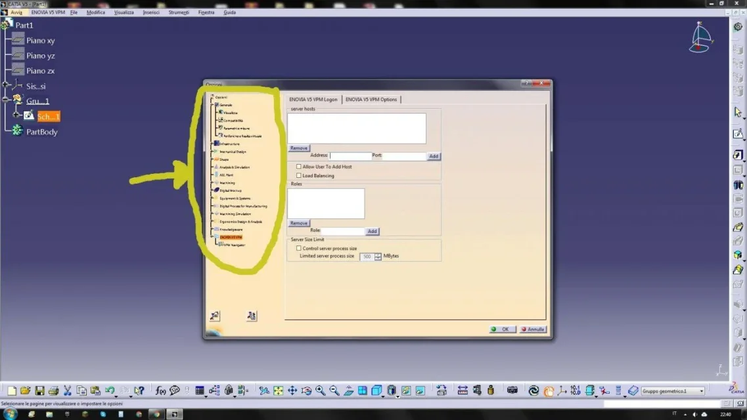Click Remove under server hosts list
Screen dimensions: 747x420
point(299,148)
